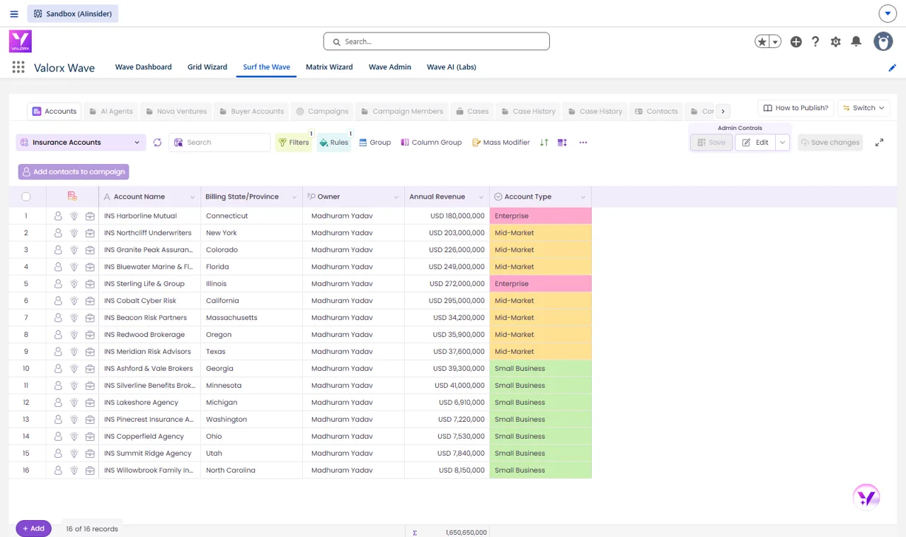The height and width of the screenshot is (537, 906).
Task: Click the person icon in INS Harborline Mutual row
Action: tap(58, 216)
